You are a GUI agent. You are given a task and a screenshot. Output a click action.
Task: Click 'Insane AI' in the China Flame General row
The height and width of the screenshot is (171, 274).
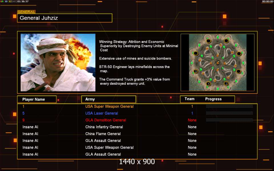pyautogui.click(x=30, y=134)
